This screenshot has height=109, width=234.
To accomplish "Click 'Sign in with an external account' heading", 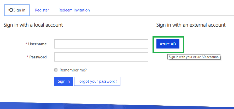I will point(191,25).
